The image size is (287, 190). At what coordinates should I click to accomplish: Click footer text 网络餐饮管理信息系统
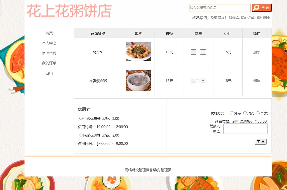tap(142, 170)
